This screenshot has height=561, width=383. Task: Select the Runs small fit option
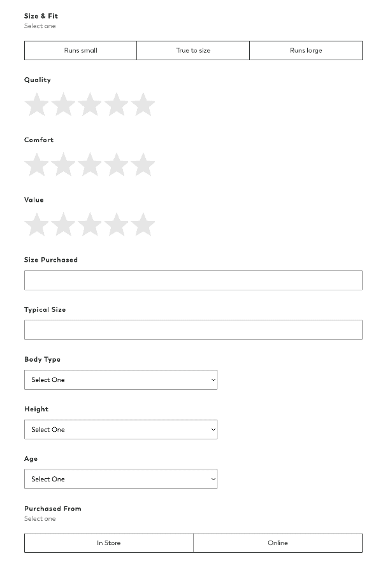(x=80, y=50)
